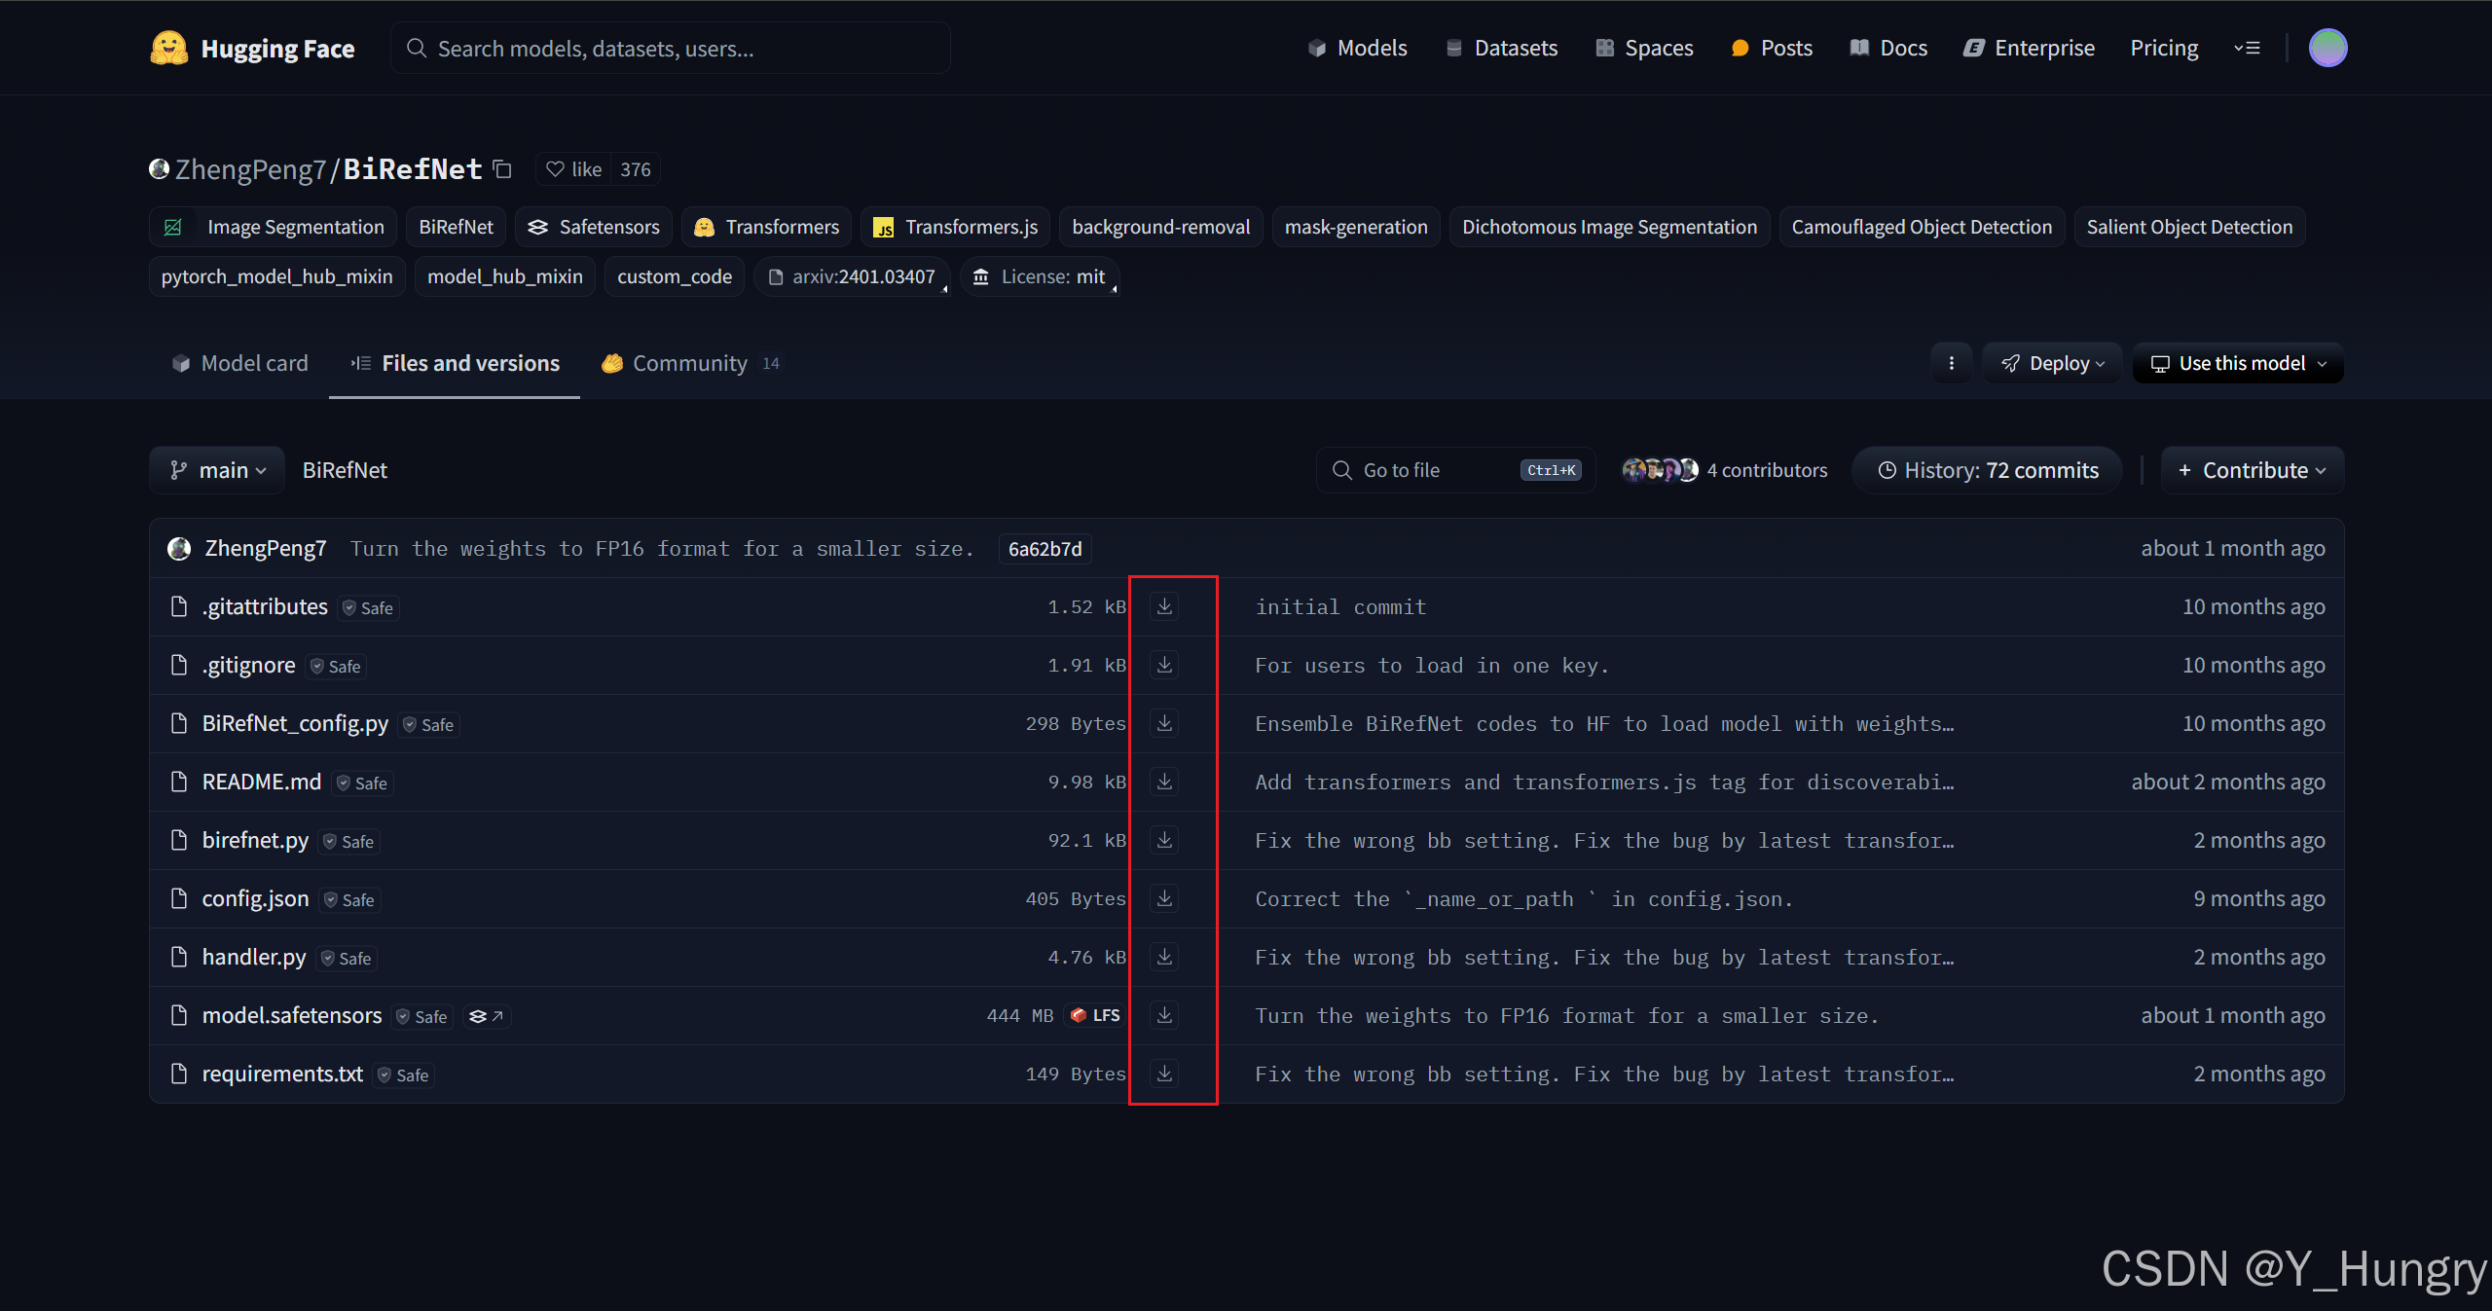Click download icon for README.md
The width and height of the screenshot is (2492, 1311).
[x=1164, y=782]
